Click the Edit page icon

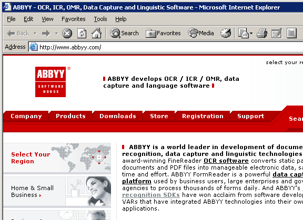277,33
